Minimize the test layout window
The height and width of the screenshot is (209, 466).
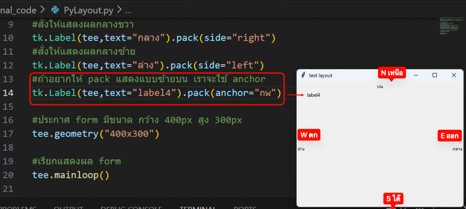(415, 75)
